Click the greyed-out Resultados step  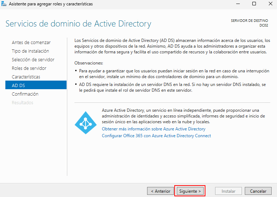[x=23, y=102]
